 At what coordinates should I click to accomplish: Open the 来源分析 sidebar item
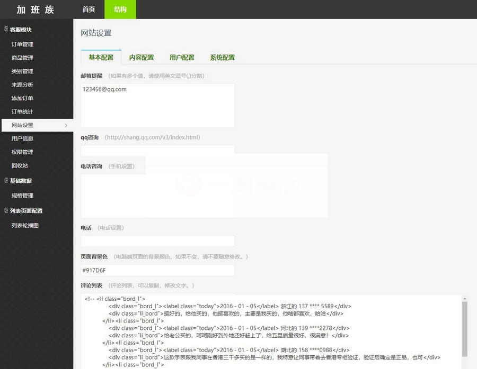coord(22,85)
